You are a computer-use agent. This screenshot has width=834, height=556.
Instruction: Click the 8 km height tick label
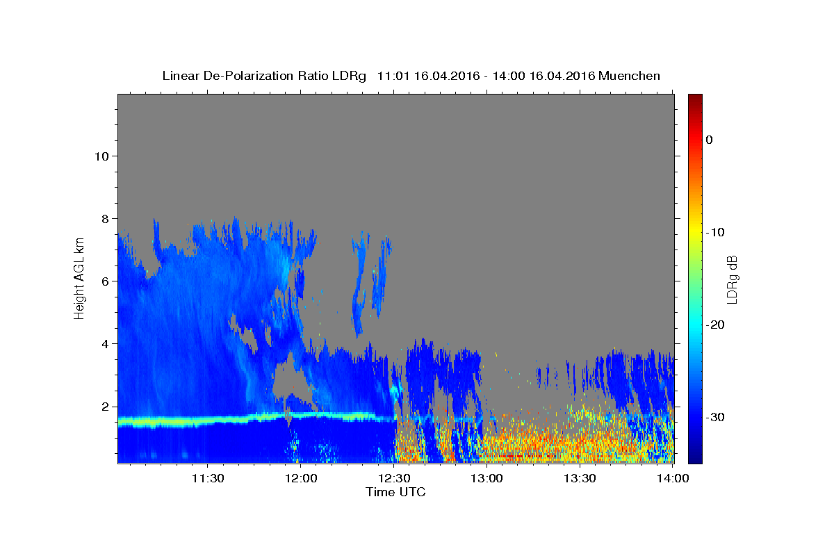pos(104,219)
